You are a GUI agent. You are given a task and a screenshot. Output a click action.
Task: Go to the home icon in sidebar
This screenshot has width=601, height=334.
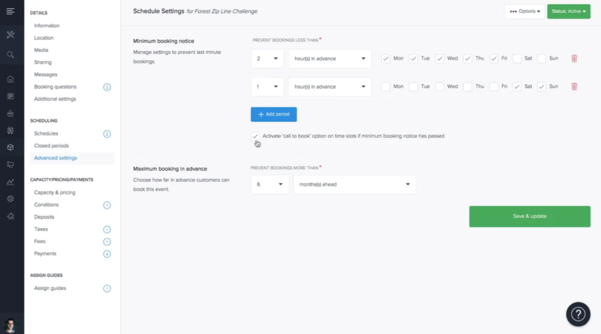11,79
